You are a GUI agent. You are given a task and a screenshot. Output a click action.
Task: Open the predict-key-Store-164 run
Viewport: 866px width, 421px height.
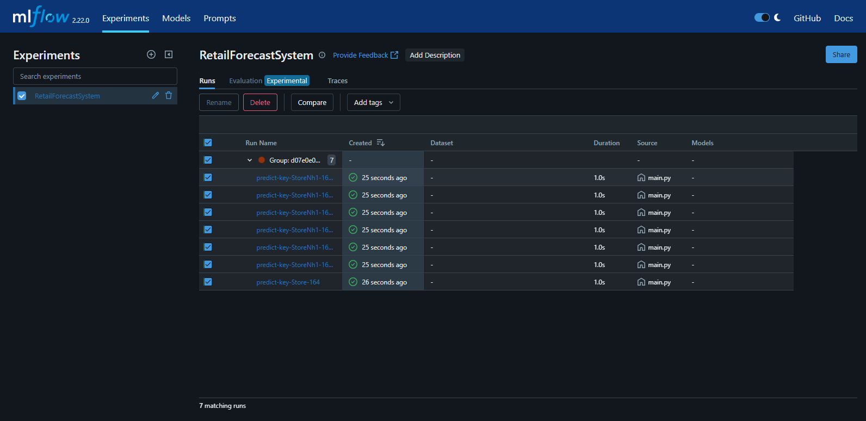click(288, 282)
